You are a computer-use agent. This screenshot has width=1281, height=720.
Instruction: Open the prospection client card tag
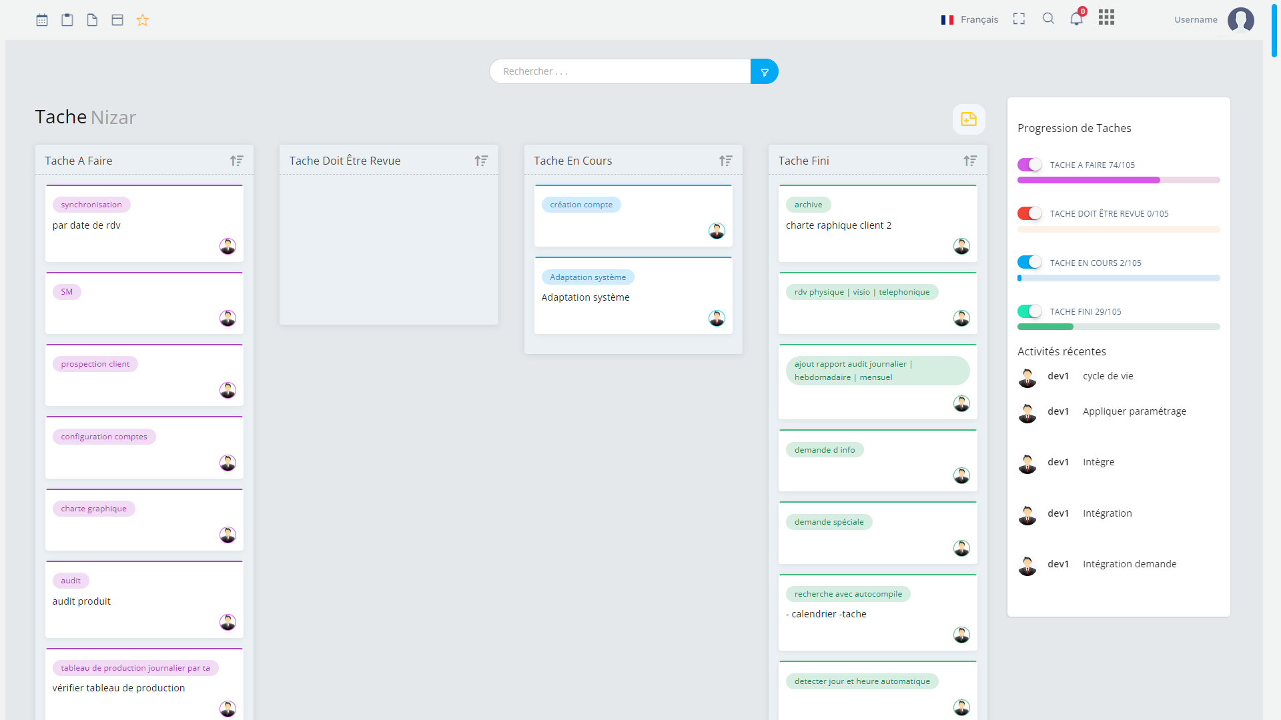(95, 364)
